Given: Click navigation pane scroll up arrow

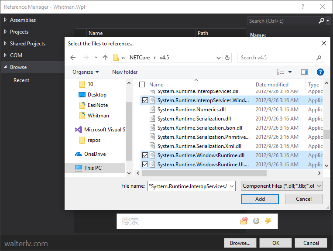Looking at the screenshot, I should click(x=129, y=83).
